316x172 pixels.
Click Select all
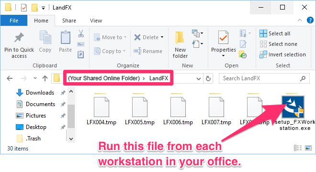[x=275, y=33]
